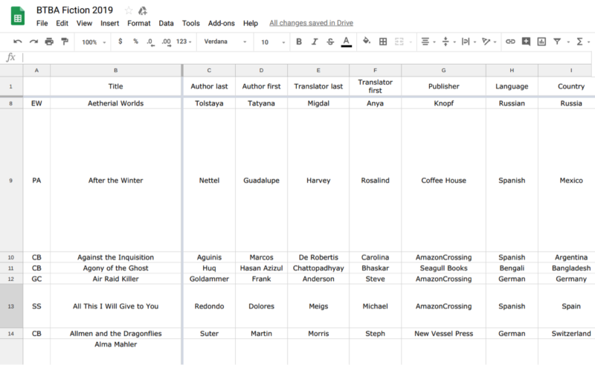
Task: Click All changes saved in Drive link
Action: tap(311, 23)
